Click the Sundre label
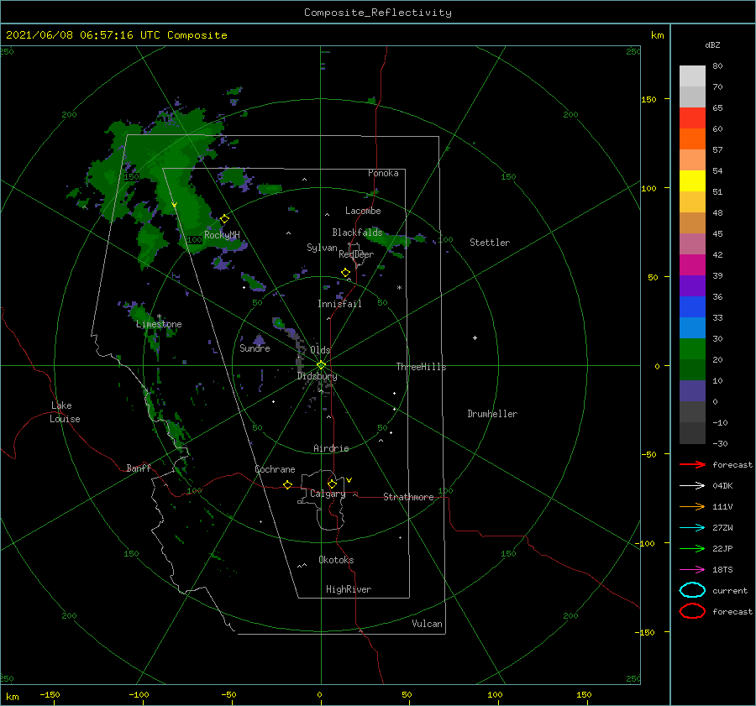Screen dimensions: 756x706 (x=255, y=348)
